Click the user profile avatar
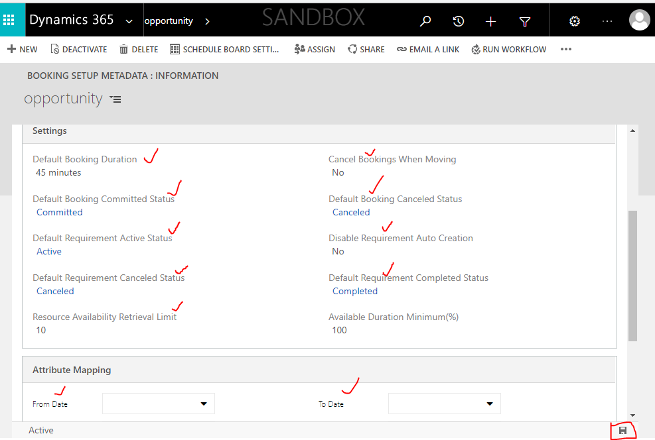 pos(639,21)
